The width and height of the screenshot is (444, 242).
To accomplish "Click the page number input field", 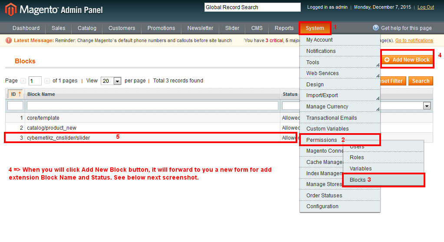I will (x=35, y=81).
